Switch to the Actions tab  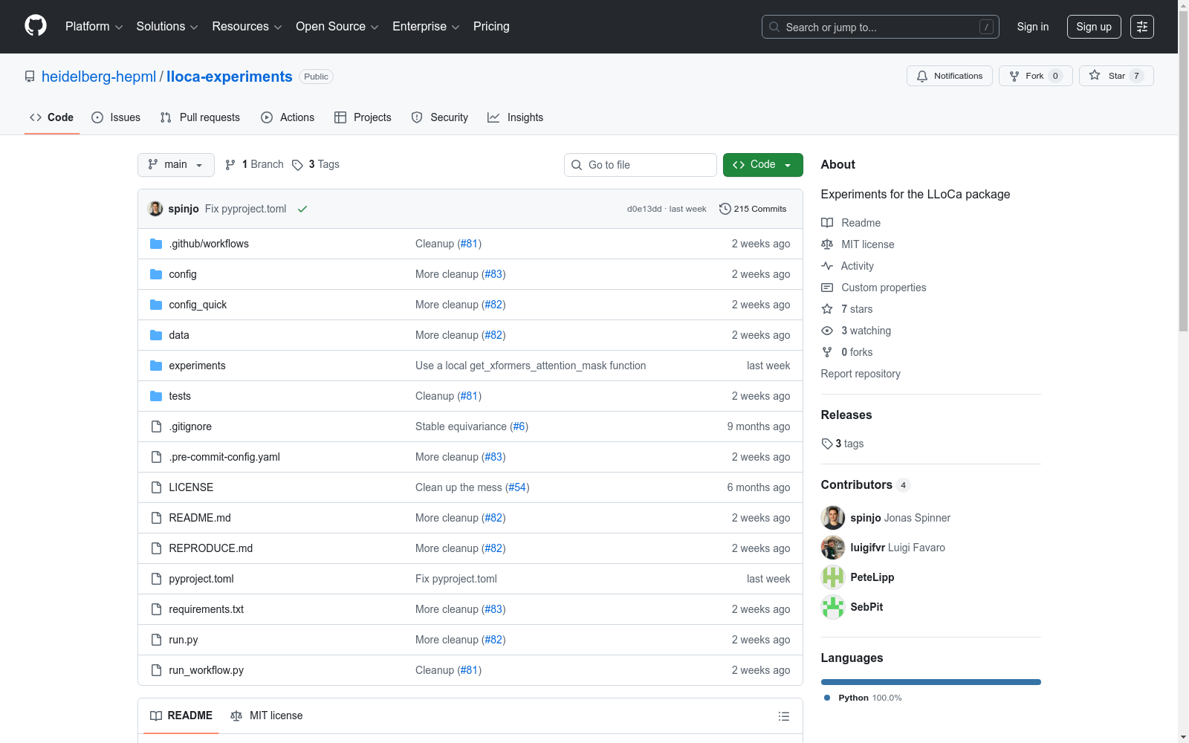288,117
